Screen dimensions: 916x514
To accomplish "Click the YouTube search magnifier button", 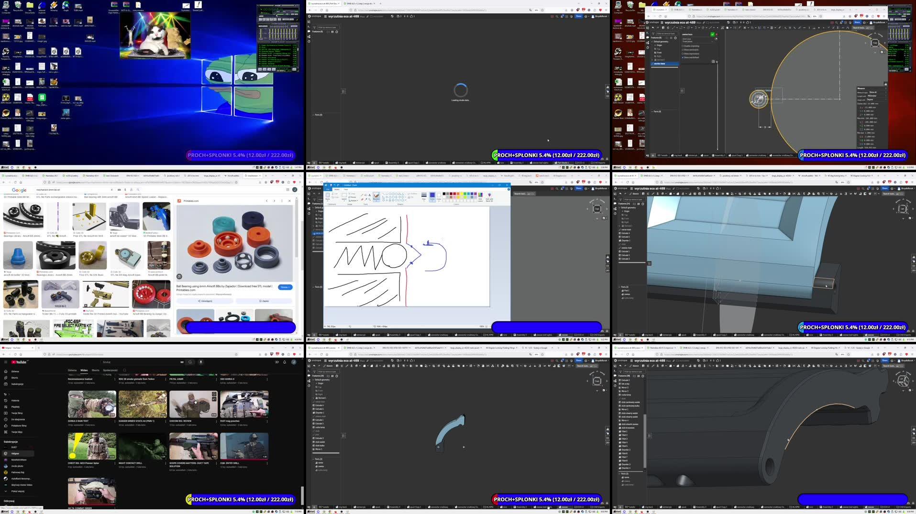I will click(190, 362).
